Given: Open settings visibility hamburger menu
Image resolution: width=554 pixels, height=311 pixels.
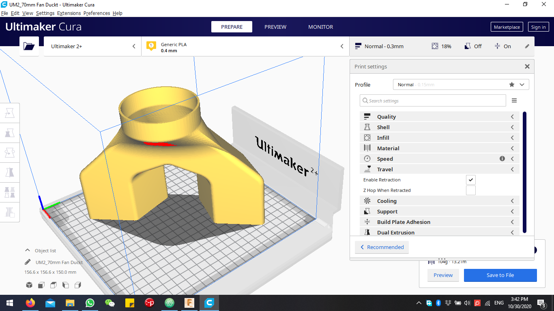Looking at the screenshot, I should tap(514, 101).
